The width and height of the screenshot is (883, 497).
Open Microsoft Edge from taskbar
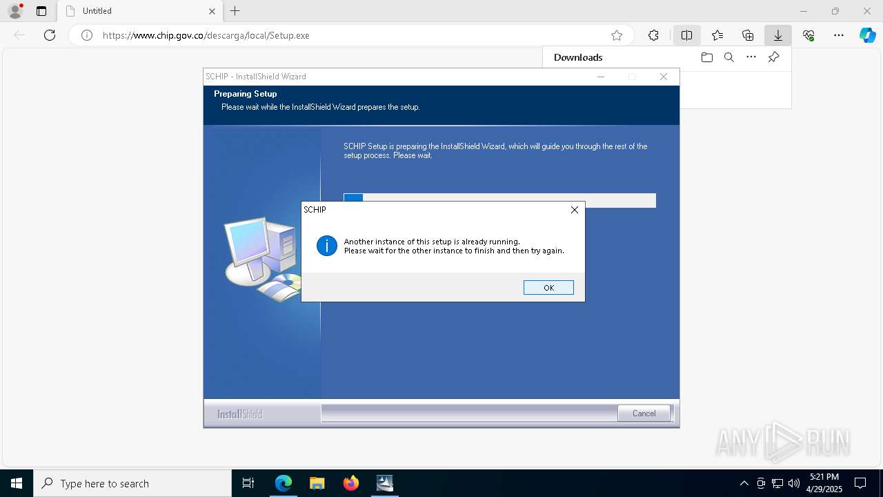click(x=284, y=483)
